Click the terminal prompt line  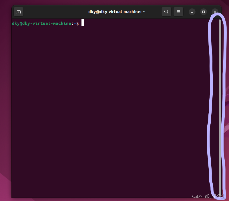click(46, 23)
